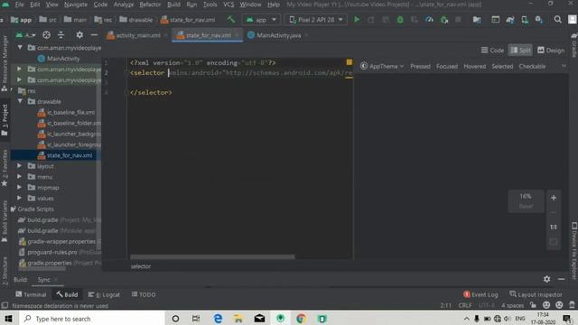Open the AppTheme dropdown
This screenshot has width=578, height=325.
[x=382, y=66]
